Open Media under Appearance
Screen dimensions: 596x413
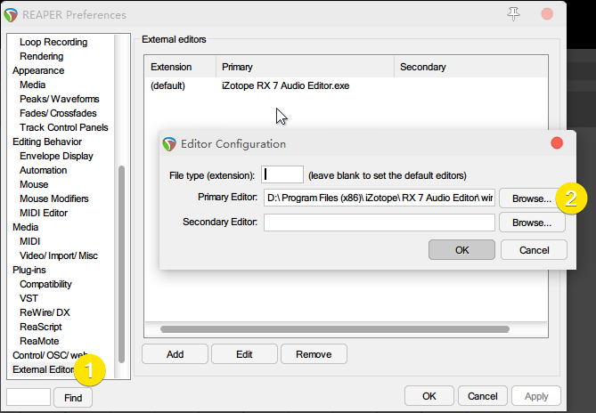(33, 85)
